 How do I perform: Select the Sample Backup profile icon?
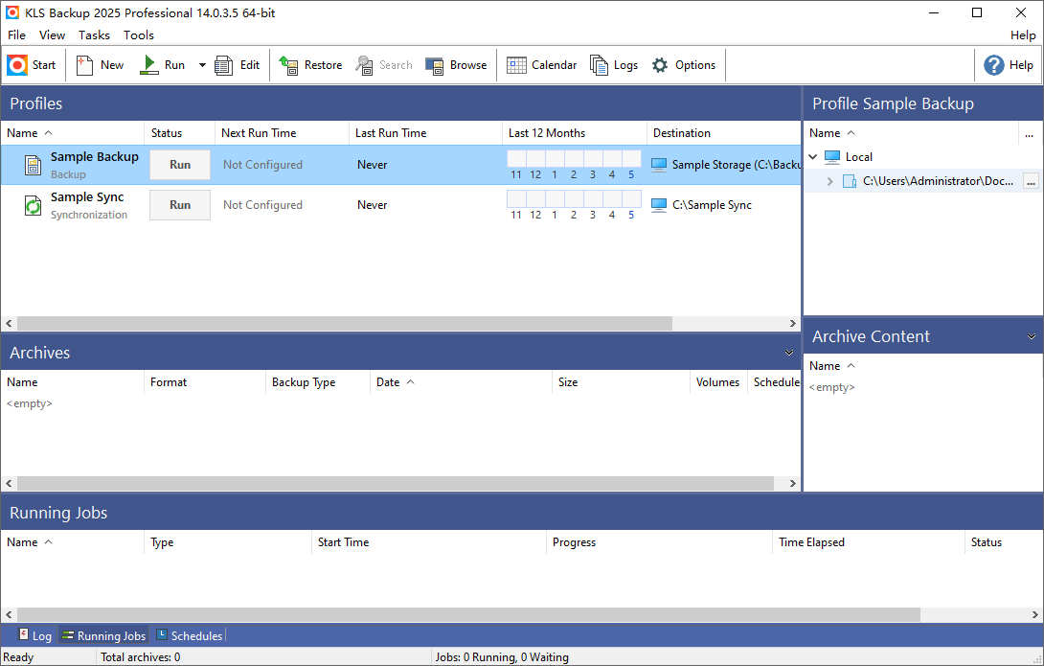(33, 165)
